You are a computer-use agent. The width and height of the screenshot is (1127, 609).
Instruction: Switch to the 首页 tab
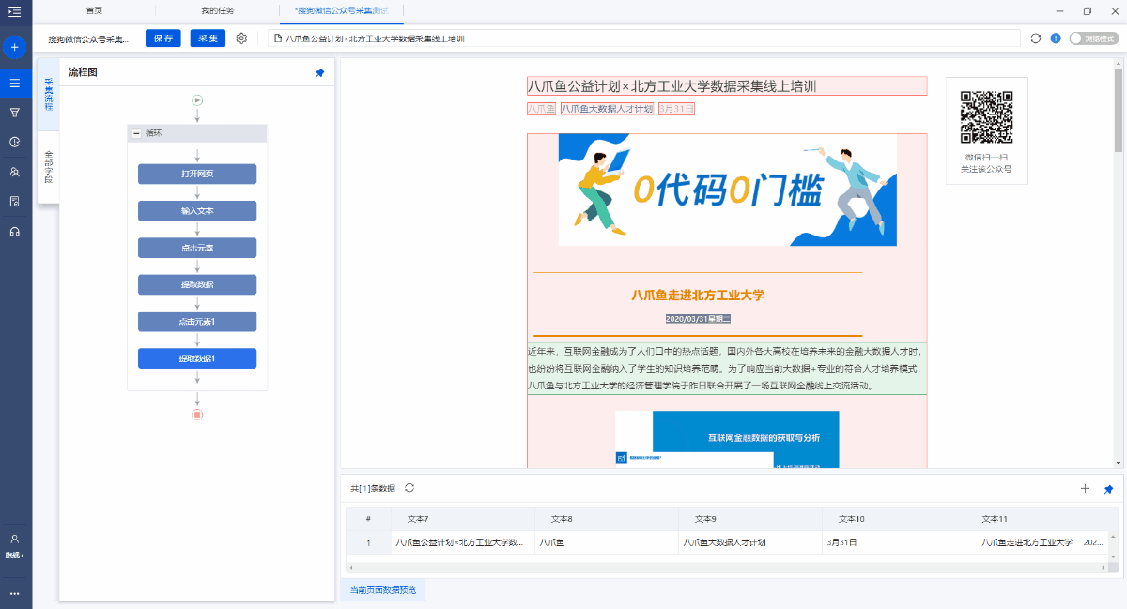coord(94,10)
